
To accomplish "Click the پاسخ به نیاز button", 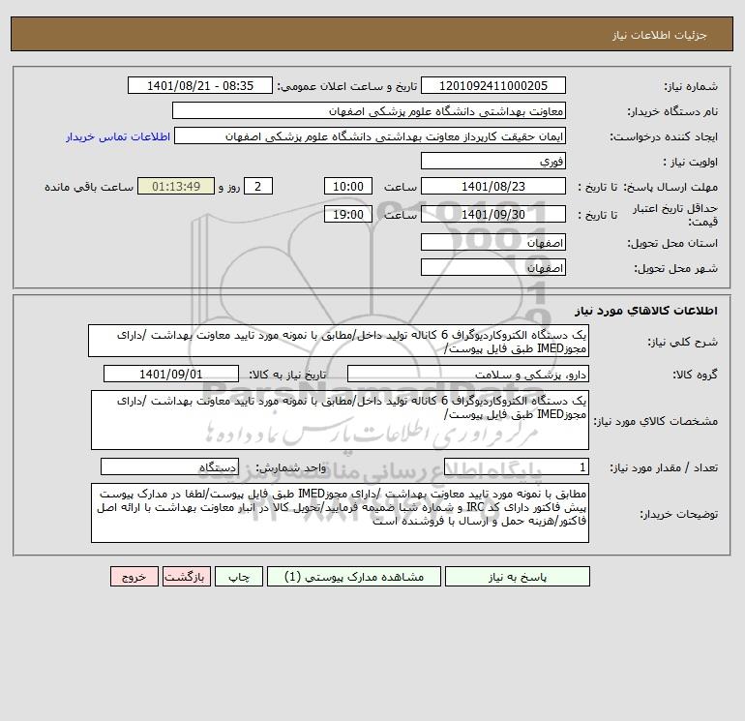I will 518,577.
